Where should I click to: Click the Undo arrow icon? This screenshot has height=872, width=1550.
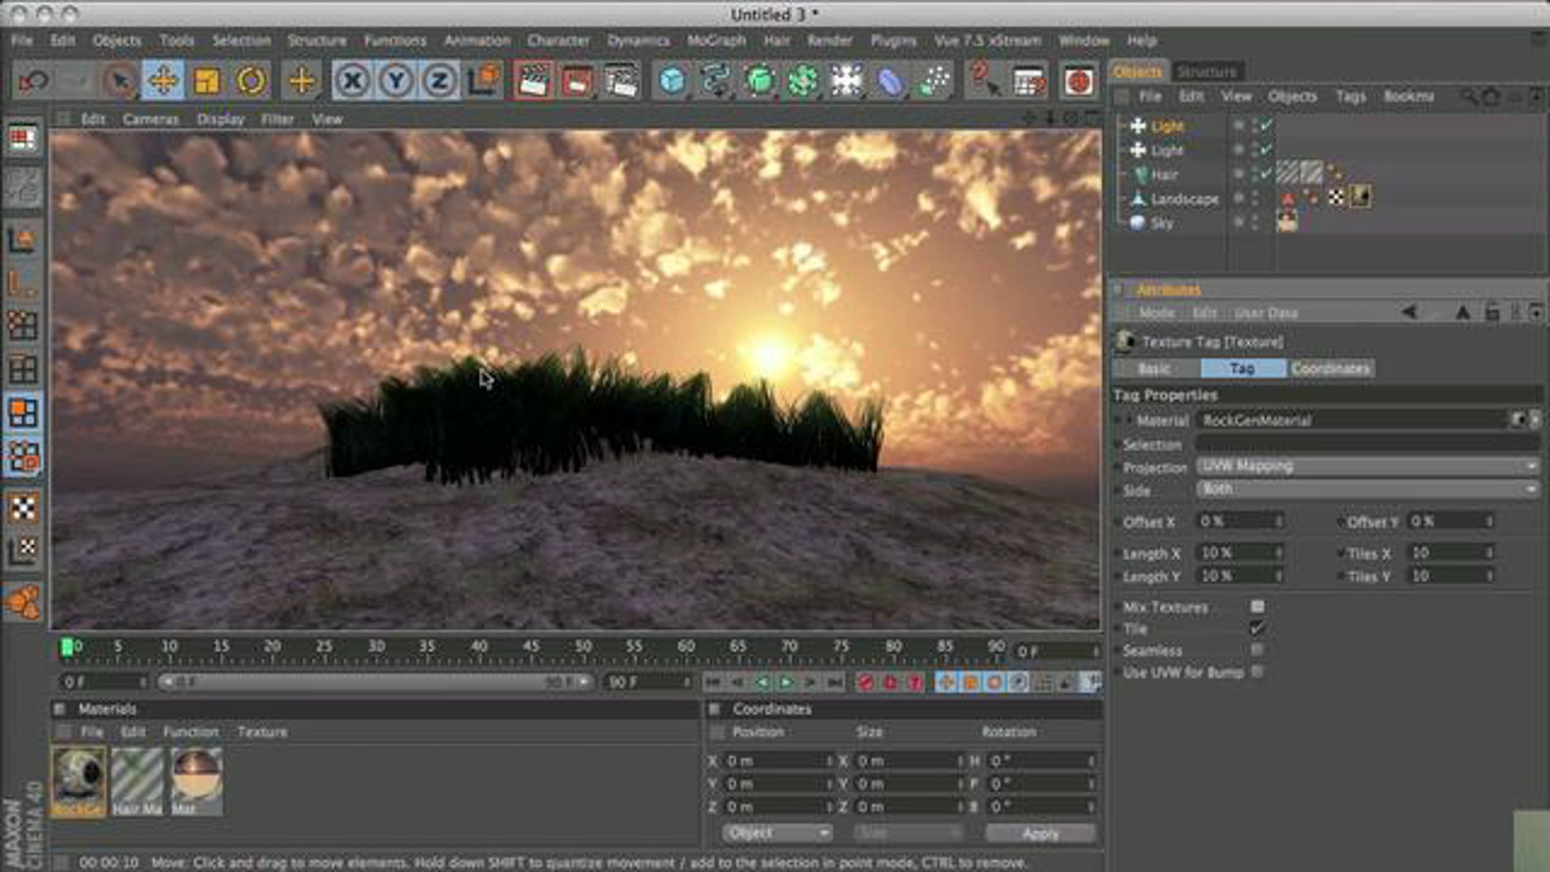(32, 81)
